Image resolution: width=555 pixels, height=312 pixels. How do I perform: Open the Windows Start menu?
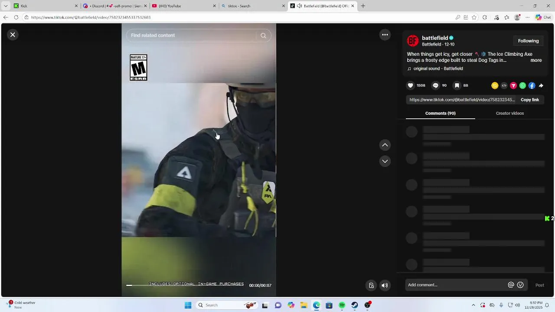pos(188,305)
